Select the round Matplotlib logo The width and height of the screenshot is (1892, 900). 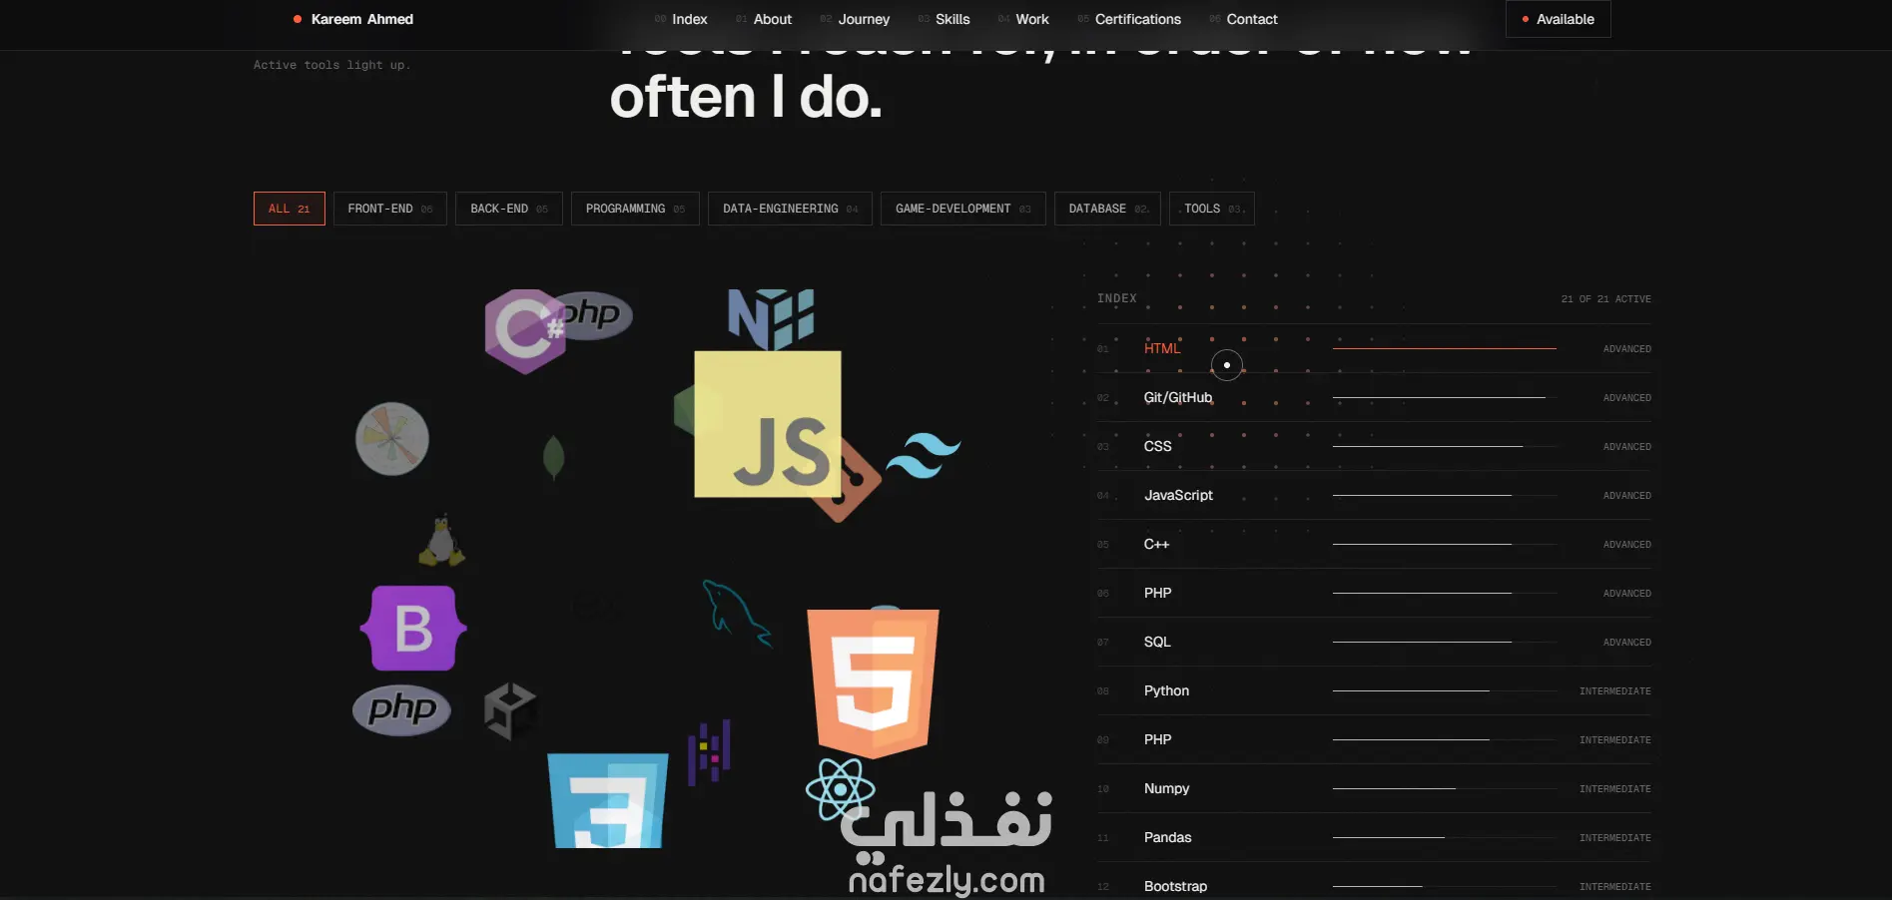392,439
